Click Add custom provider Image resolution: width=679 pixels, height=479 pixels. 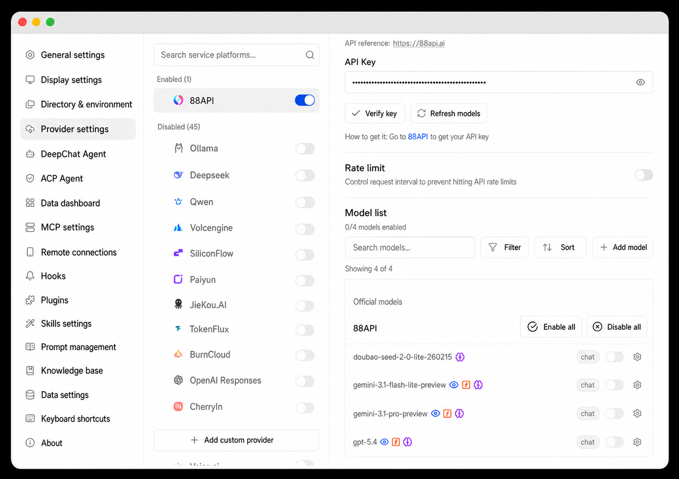[x=236, y=440]
